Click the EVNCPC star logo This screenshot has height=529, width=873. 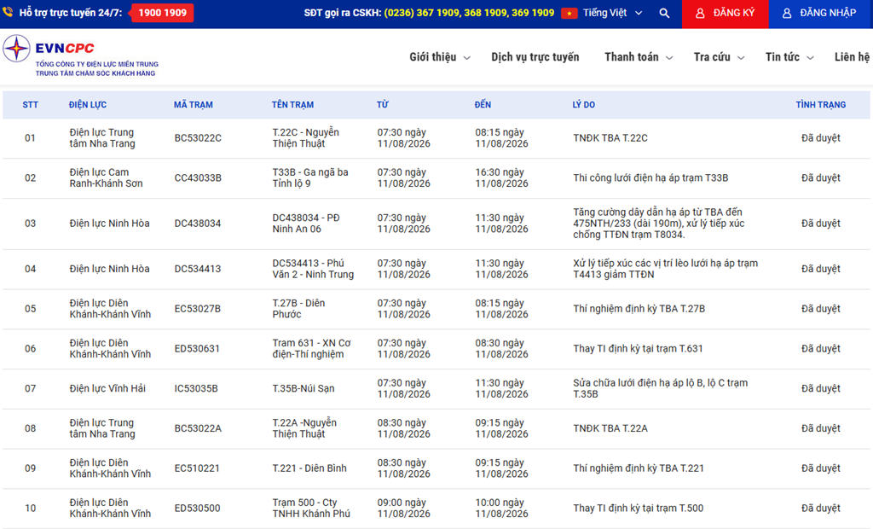point(17,49)
